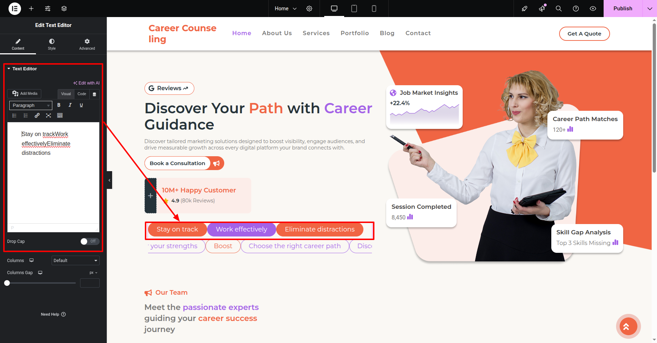Screen dimensions: 657x343
Task: Click the Add Media button
Action: [x=25, y=93]
